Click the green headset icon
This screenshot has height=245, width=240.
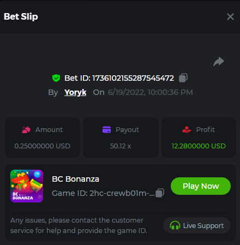point(175,225)
